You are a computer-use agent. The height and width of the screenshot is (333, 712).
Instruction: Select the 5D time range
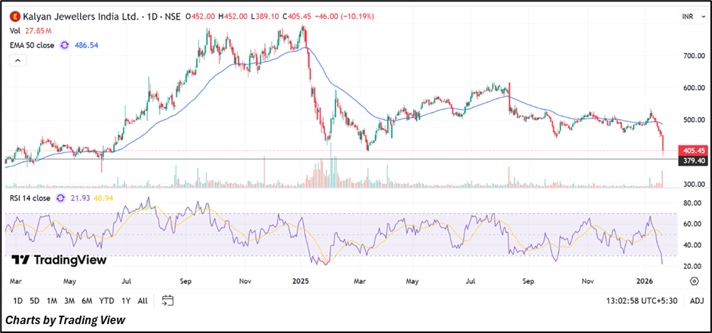pos(35,301)
